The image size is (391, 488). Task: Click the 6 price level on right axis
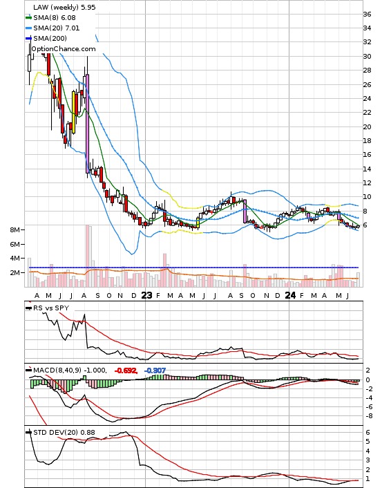click(x=365, y=225)
